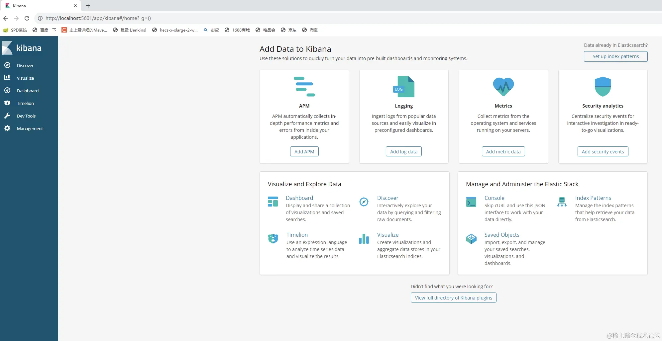This screenshot has height=341, width=662.
Task: Click the Add metric data button
Action: coord(503,152)
